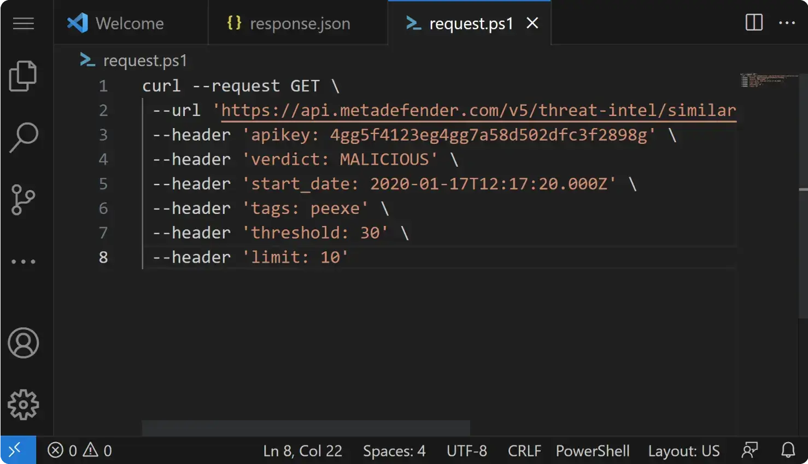Select language mode PowerShell in status bar
The height and width of the screenshot is (464, 808).
point(593,451)
